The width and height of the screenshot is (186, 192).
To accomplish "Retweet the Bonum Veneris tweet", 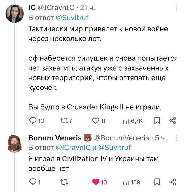I will (x=64, y=182).
